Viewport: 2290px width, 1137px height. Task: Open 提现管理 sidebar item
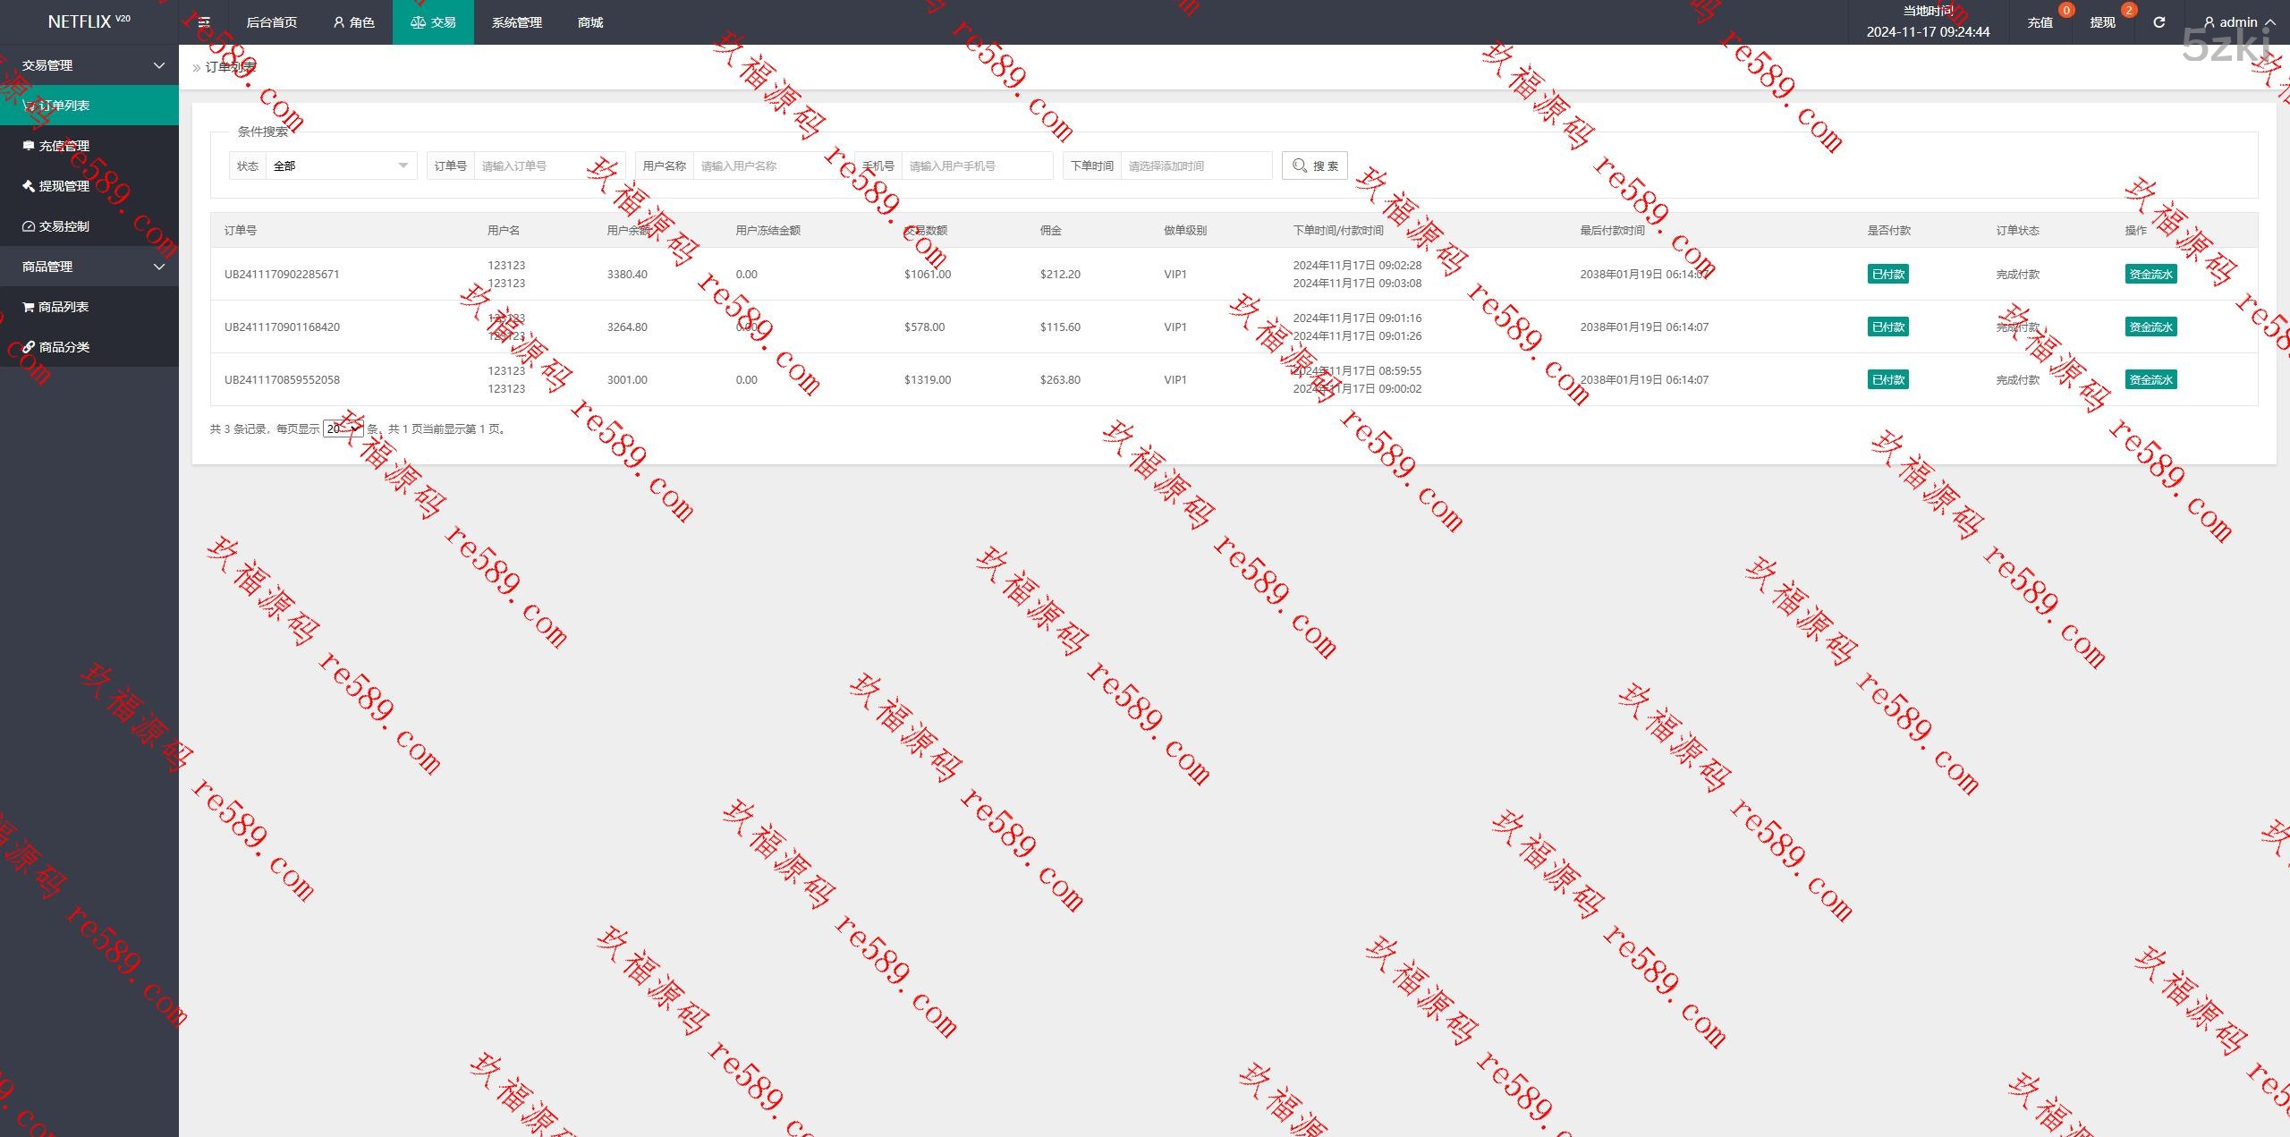(x=64, y=186)
